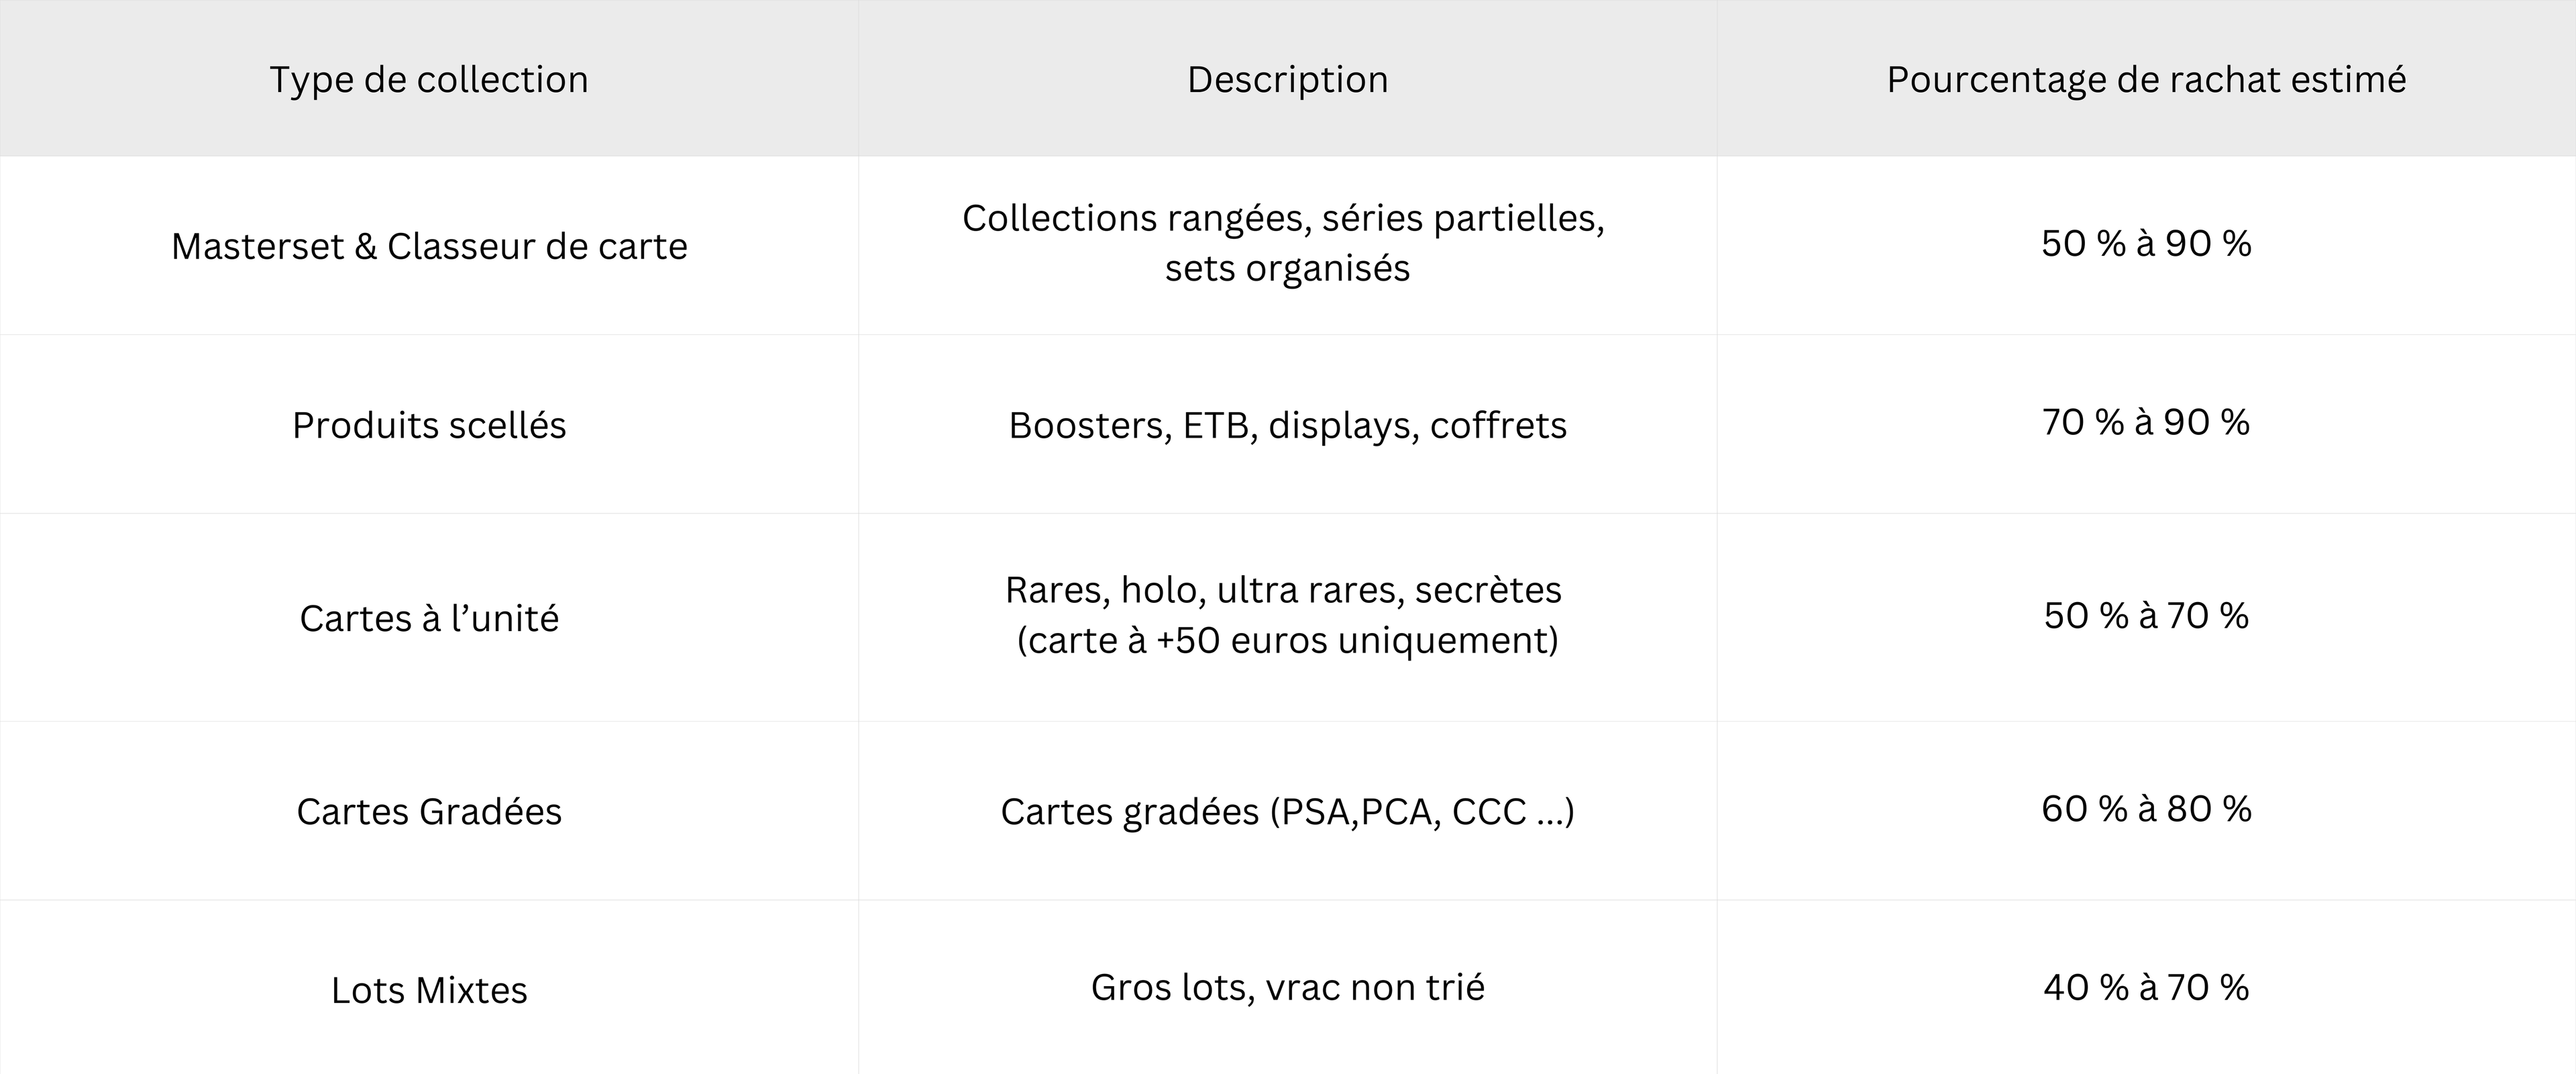This screenshot has height=1074, width=2576.
Task: Click the '40 % à 70 %' percentage
Action: 2146,988
